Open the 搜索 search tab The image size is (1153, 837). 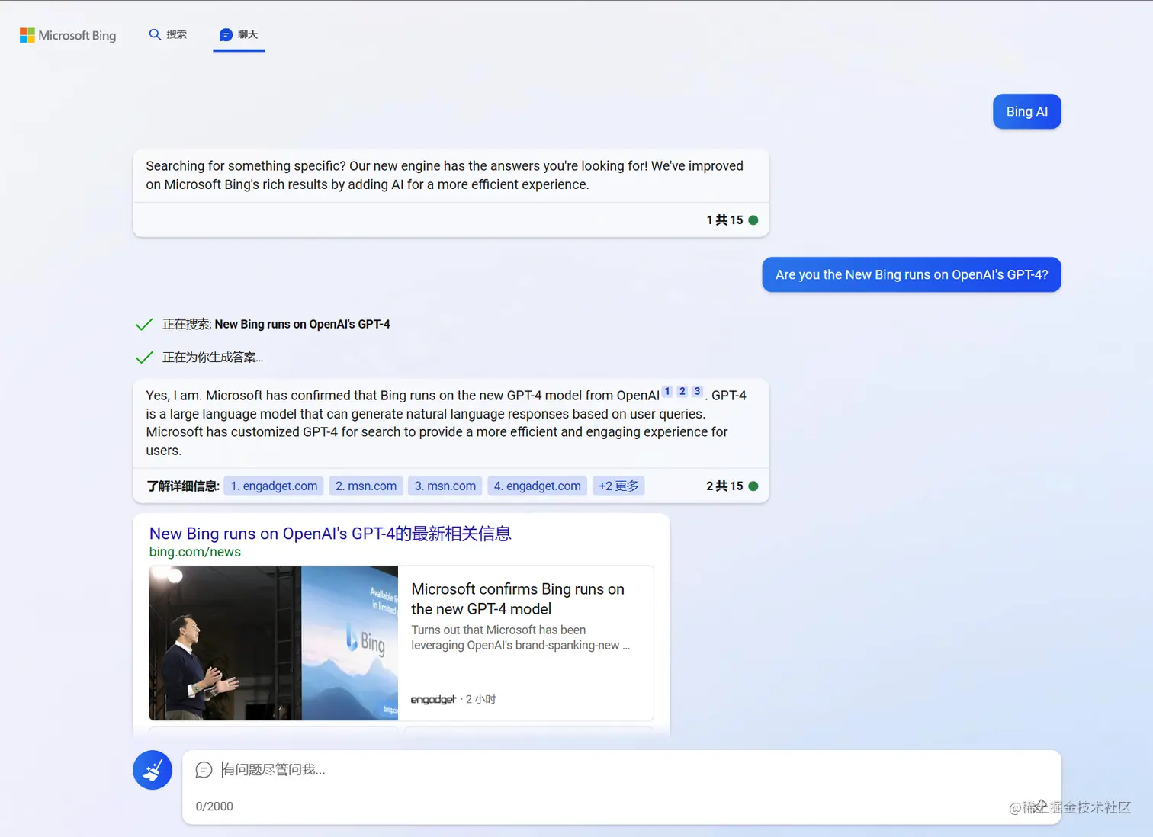coord(168,34)
